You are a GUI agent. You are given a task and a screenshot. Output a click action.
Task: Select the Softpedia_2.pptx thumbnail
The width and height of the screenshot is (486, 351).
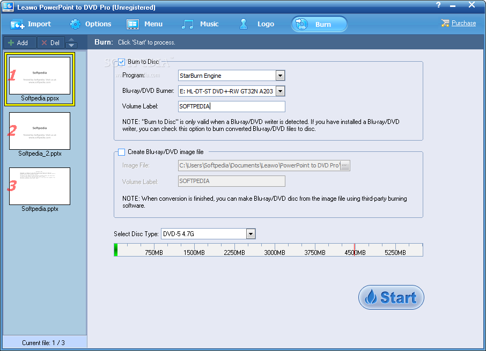click(x=40, y=131)
